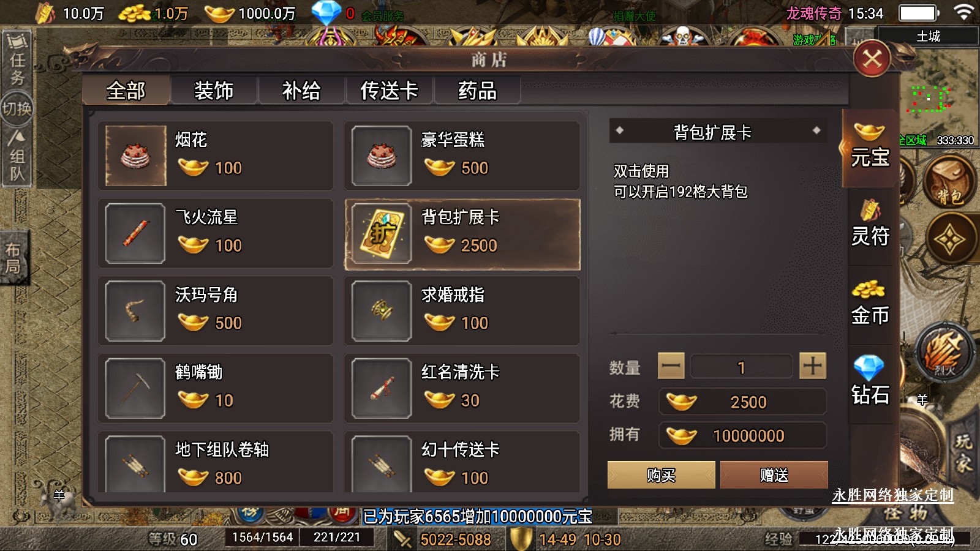
Task: Switch currency to 金币 side tab
Action: pos(870,304)
